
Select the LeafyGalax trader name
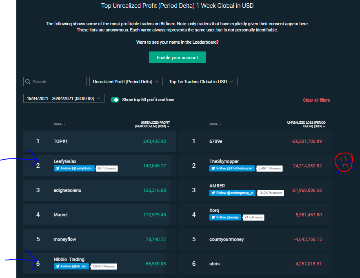pyautogui.click(x=65, y=161)
